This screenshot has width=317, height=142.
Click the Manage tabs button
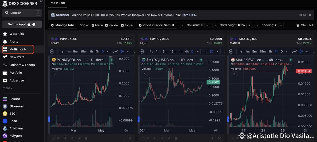pos(63,25)
